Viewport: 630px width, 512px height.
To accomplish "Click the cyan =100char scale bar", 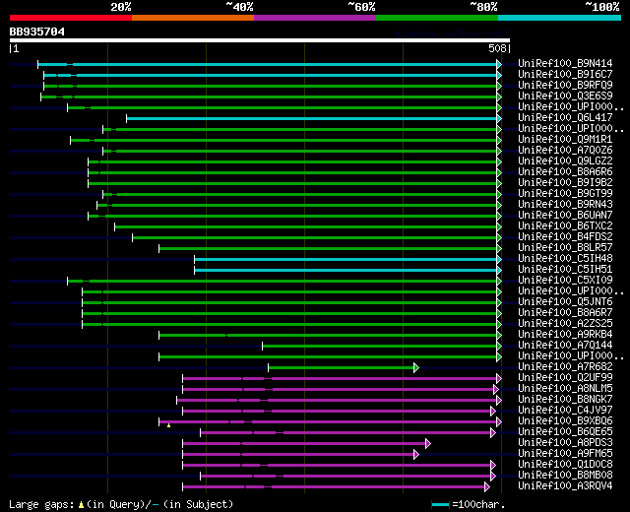I will [440, 505].
